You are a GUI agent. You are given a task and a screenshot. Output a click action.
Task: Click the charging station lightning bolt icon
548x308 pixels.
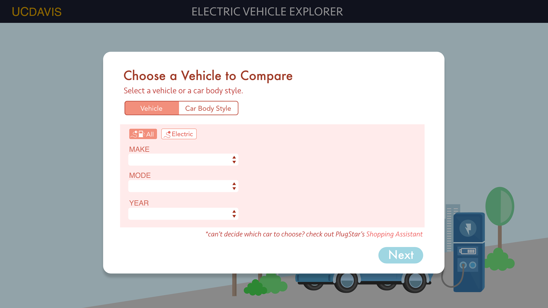click(468, 228)
